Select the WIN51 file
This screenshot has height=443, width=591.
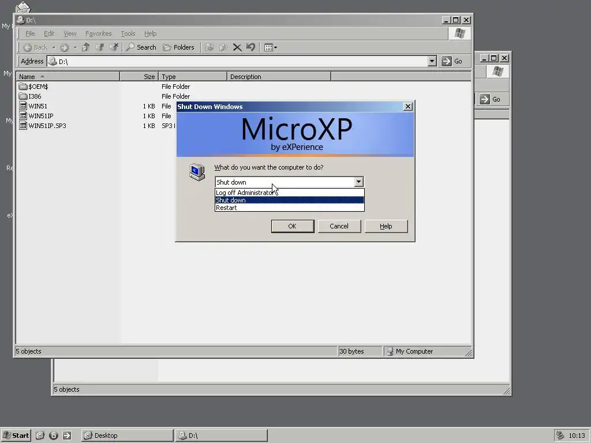click(33, 106)
